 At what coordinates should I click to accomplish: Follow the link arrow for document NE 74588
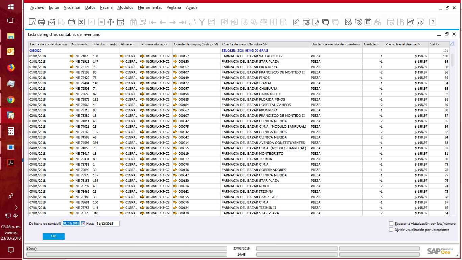72,137
